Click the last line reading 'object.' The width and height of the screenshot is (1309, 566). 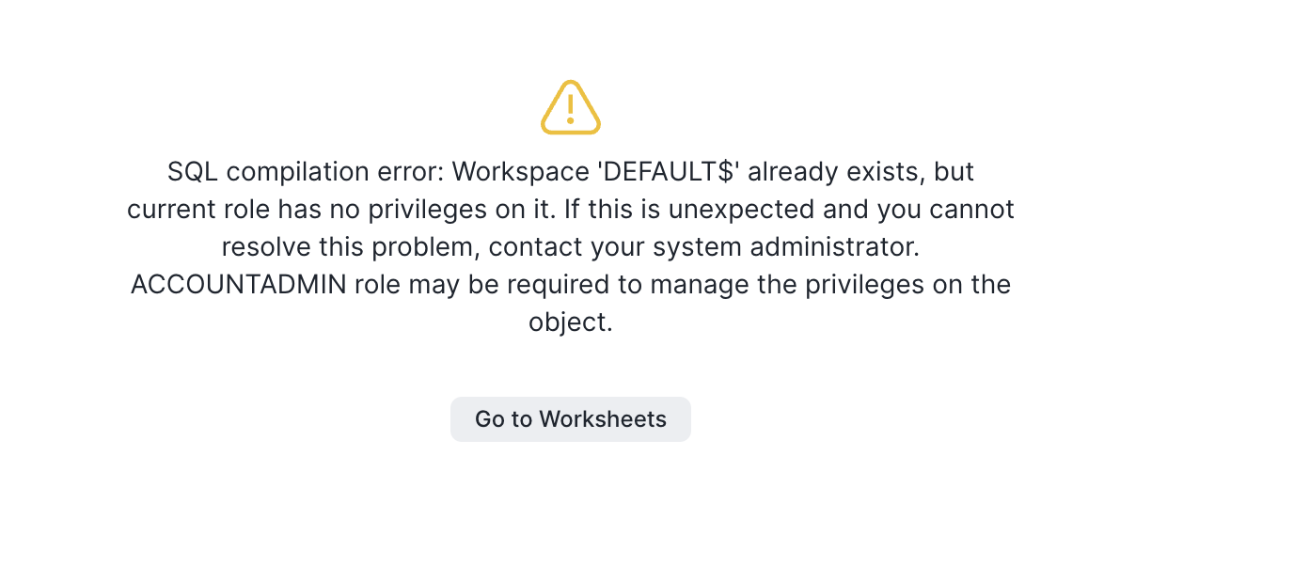[570, 322]
